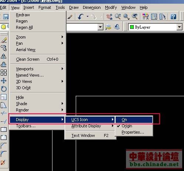Screen dimensions: 184x171
Task: Open the Help question mark icon
Action: [173, 17]
